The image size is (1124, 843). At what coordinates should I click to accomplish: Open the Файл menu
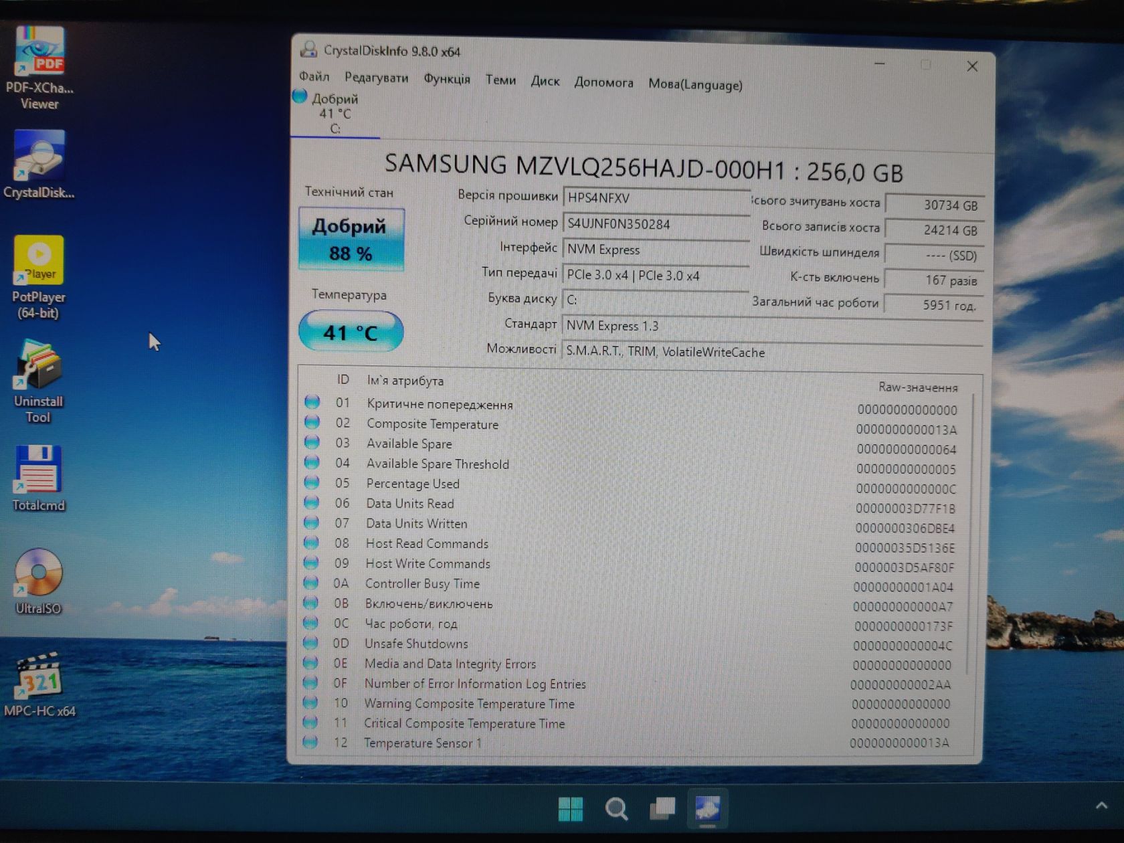pos(314,76)
